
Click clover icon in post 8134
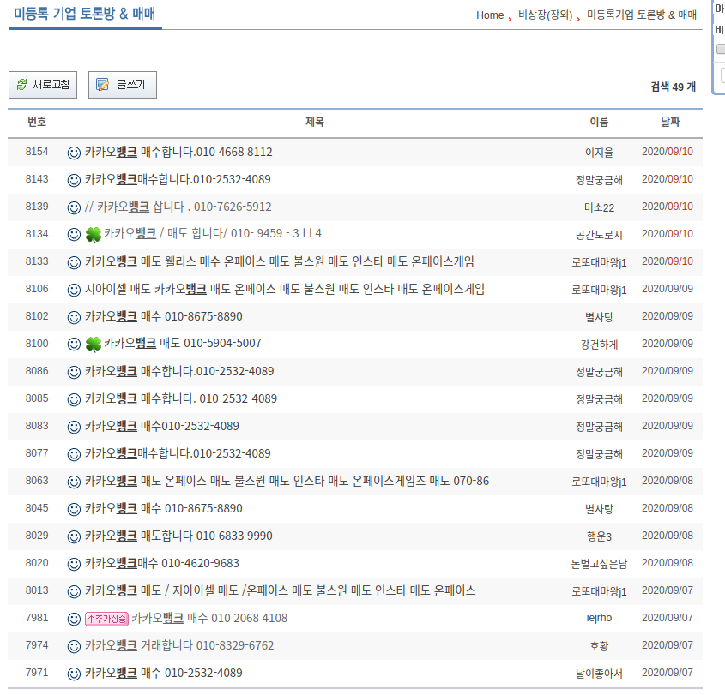94,235
